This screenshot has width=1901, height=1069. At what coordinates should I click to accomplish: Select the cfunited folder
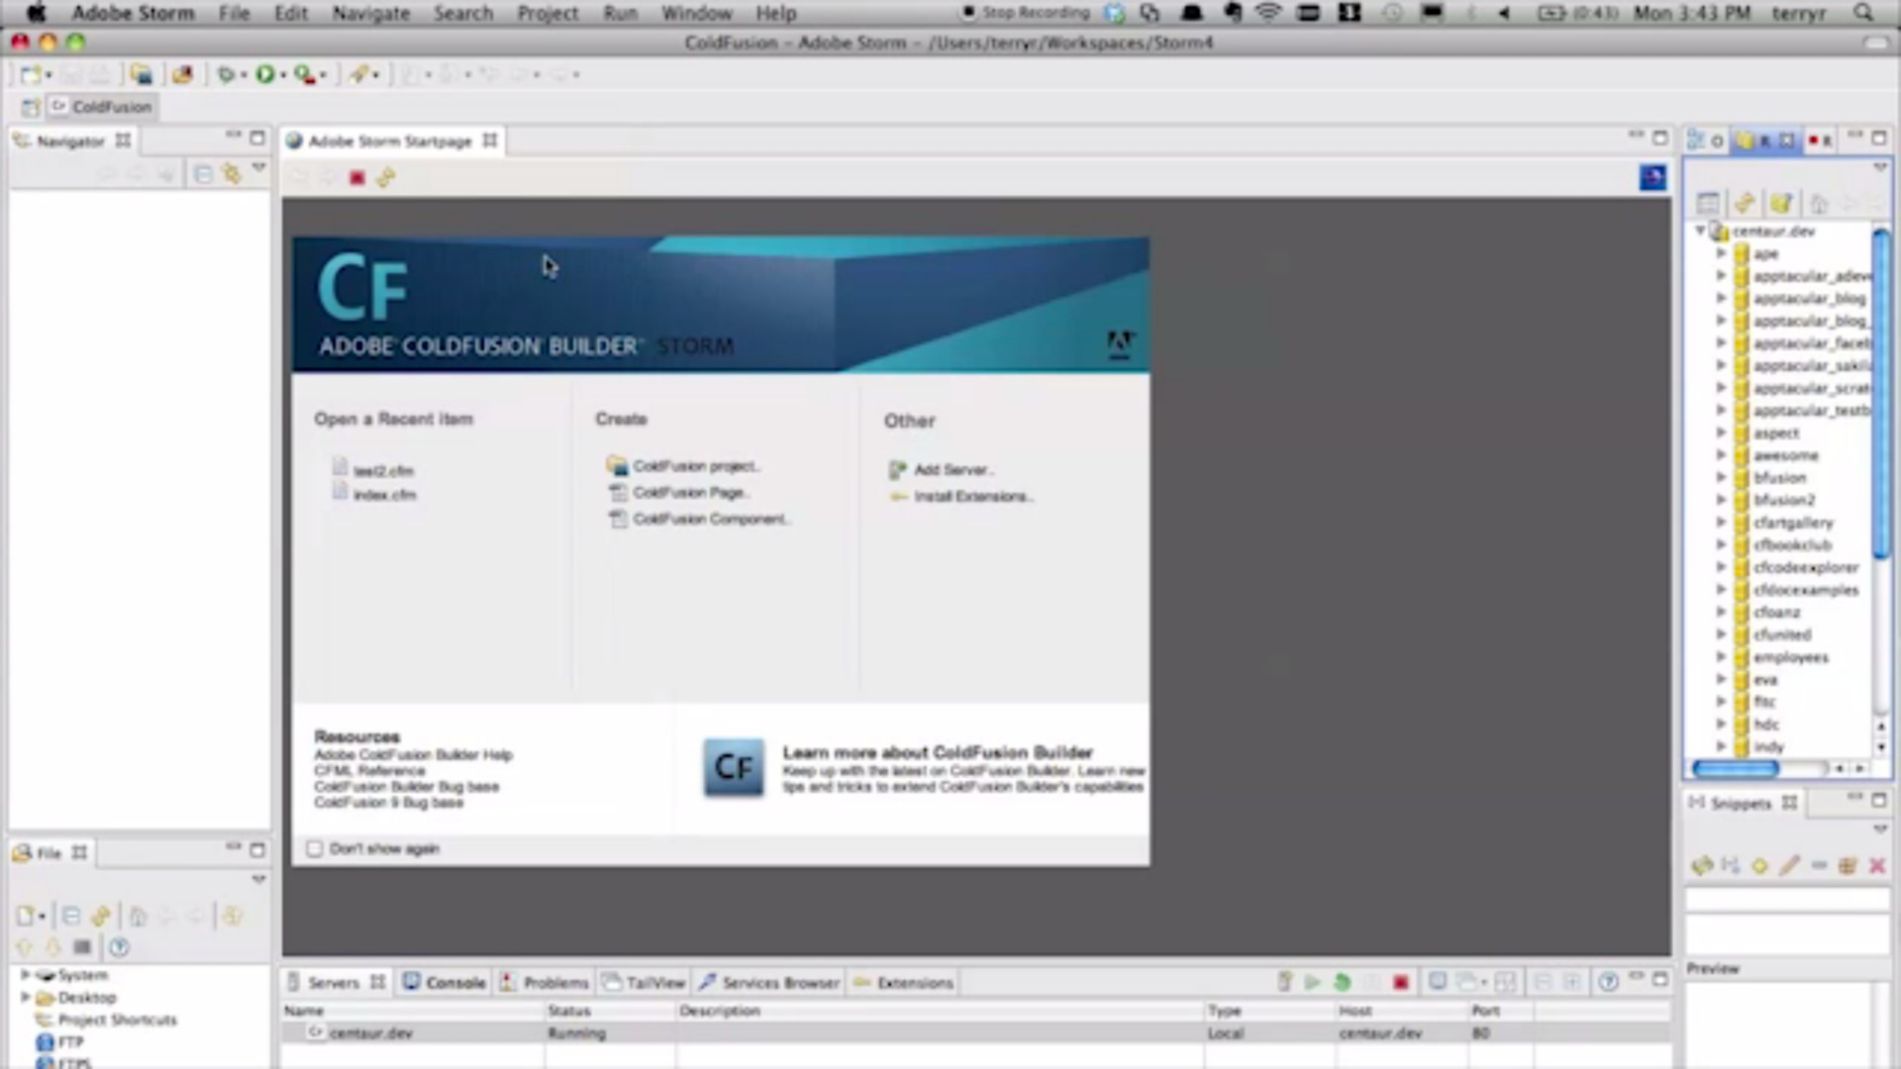pos(1782,634)
